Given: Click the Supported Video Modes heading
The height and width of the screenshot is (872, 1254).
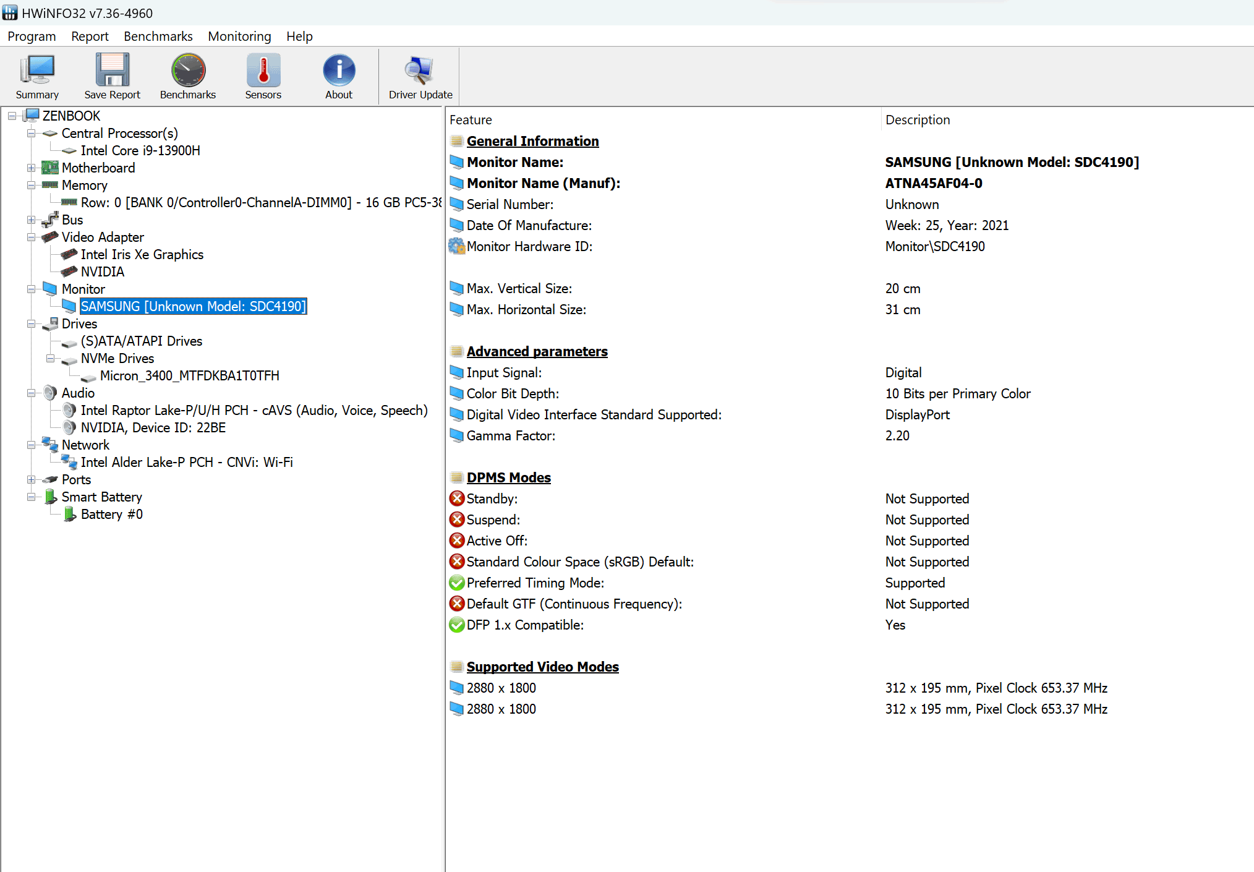Looking at the screenshot, I should [542, 667].
